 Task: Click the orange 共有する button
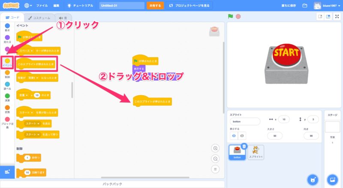pyautogui.click(x=155, y=6)
